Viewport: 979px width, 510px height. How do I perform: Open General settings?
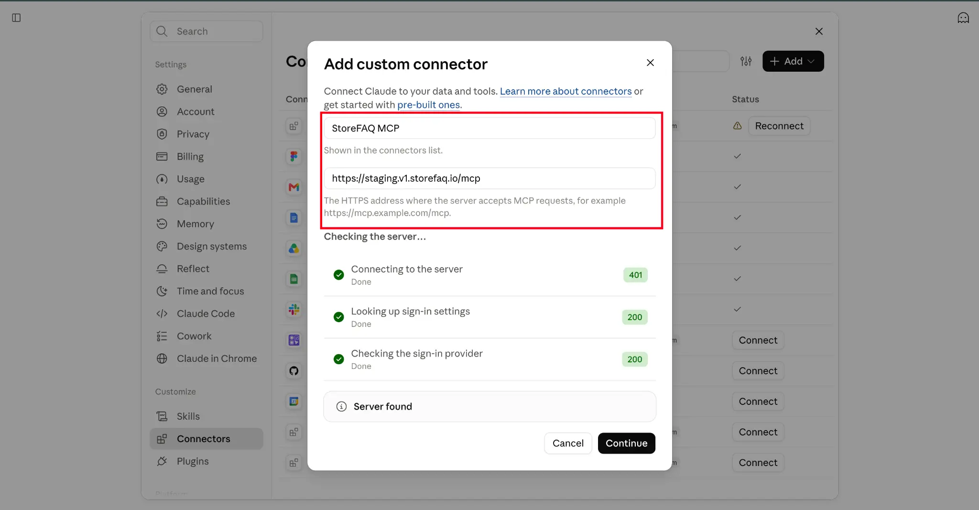tap(207, 89)
